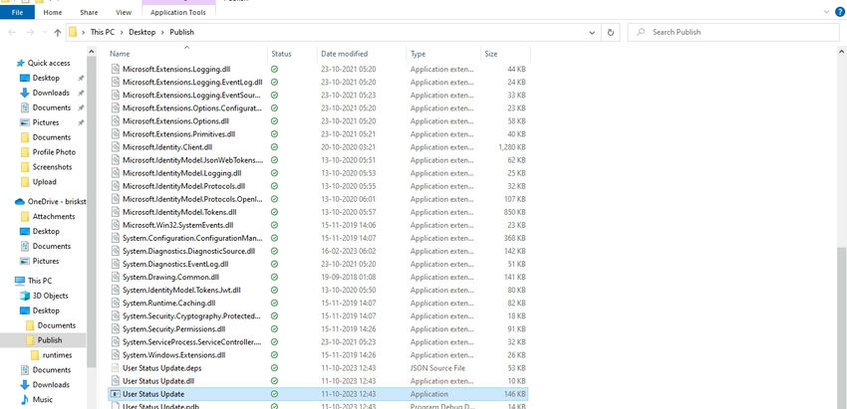Open Music in the navigation pane

pos(43,400)
